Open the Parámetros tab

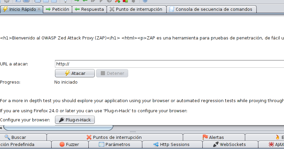click(115, 145)
